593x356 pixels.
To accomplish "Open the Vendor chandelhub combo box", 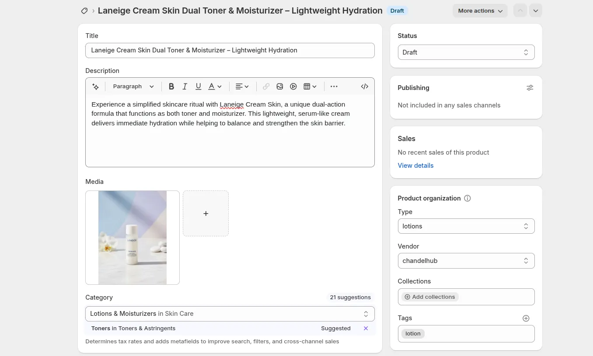I will pyautogui.click(x=466, y=261).
